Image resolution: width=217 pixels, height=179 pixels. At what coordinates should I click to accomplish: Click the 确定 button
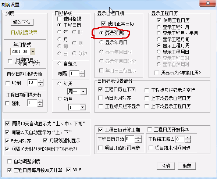187,166
